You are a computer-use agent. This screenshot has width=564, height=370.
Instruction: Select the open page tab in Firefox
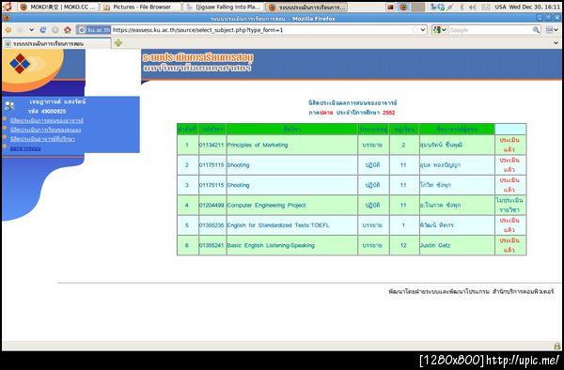point(56,43)
